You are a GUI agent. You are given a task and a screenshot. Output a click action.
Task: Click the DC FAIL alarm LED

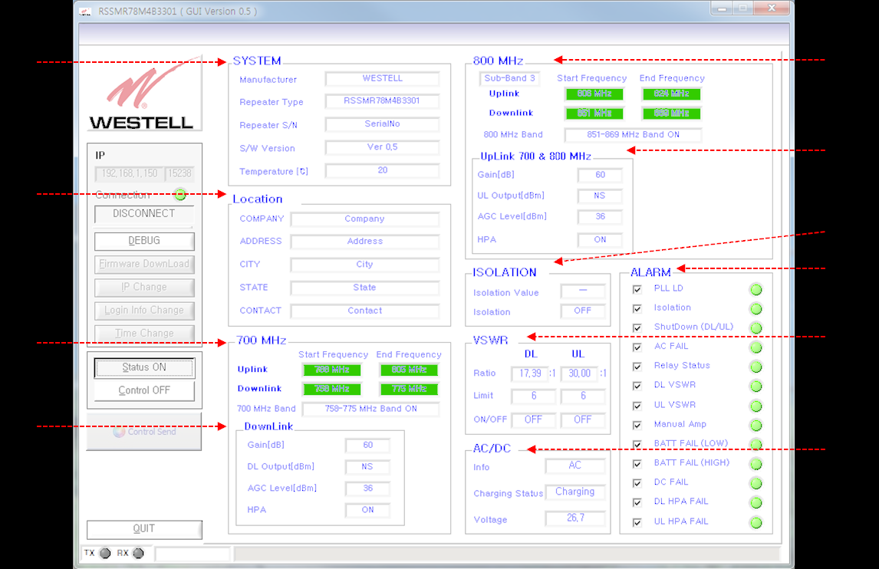(756, 483)
